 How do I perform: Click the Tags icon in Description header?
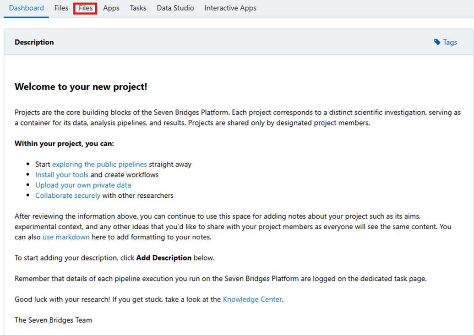click(x=437, y=42)
